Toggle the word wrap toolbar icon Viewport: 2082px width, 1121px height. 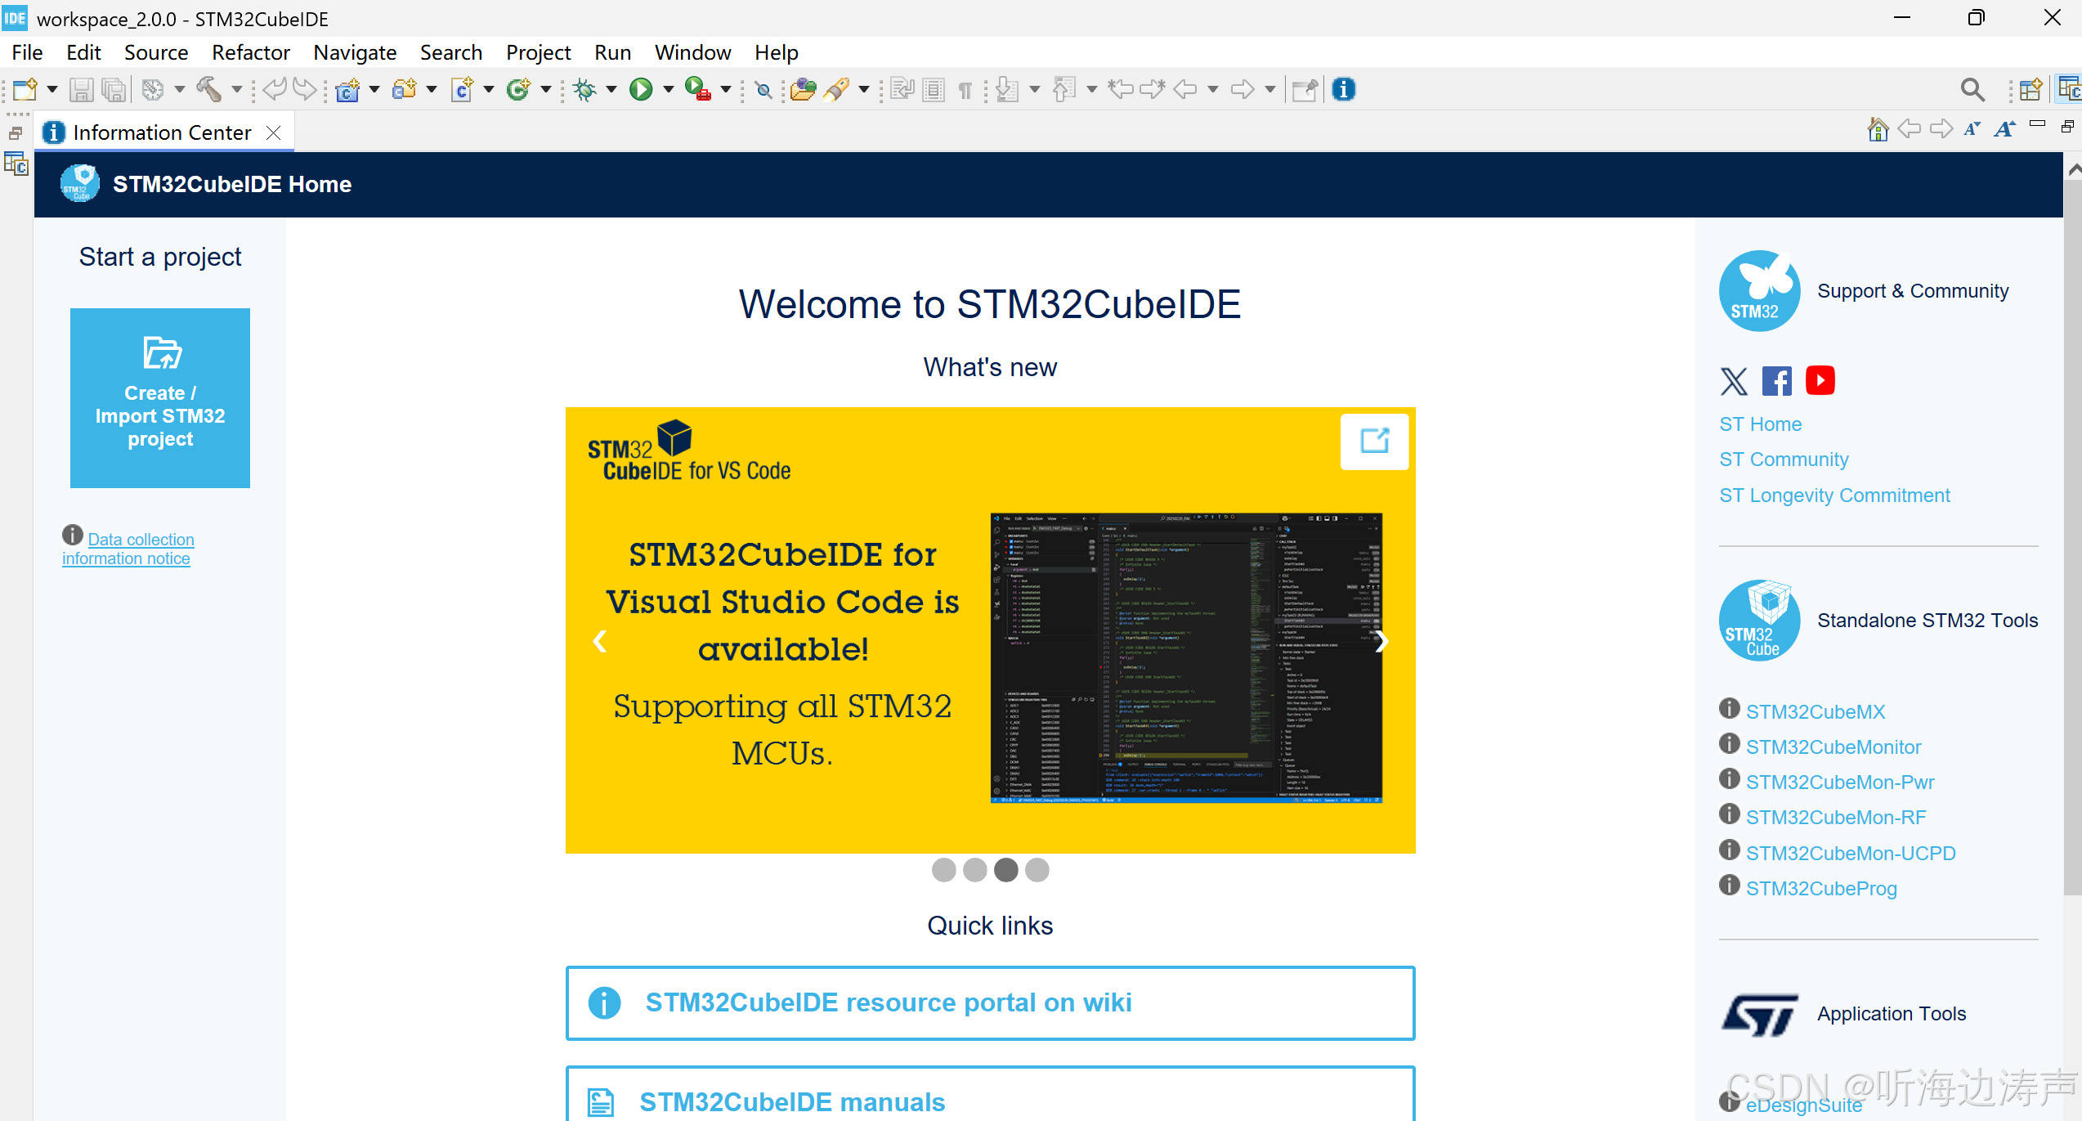click(x=902, y=89)
